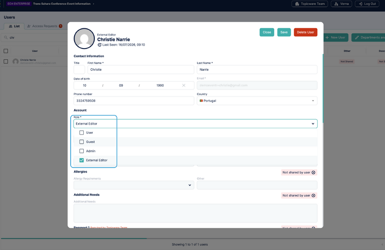Uncheck the External Editor role checkbox
The image size is (385, 250).
tap(81, 160)
